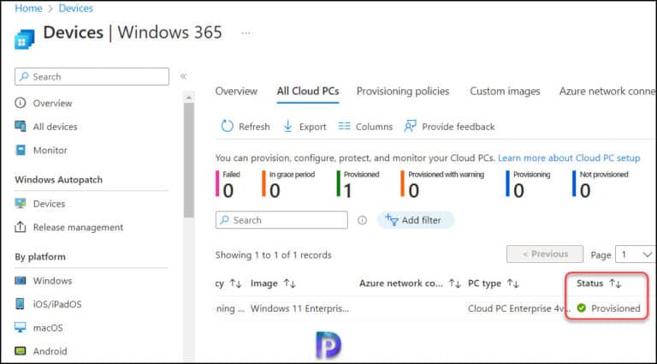Open Release management in sidebar
This screenshot has width=657, height=364.
[79, 227]
